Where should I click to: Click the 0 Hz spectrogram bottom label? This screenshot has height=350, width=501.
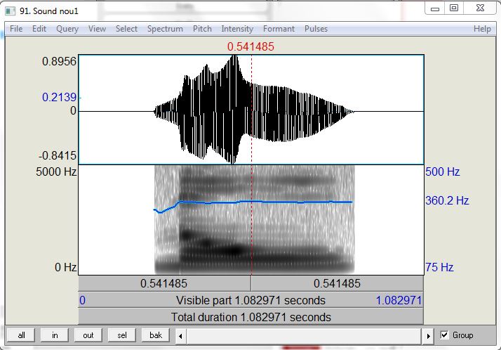tap(65, 267)
